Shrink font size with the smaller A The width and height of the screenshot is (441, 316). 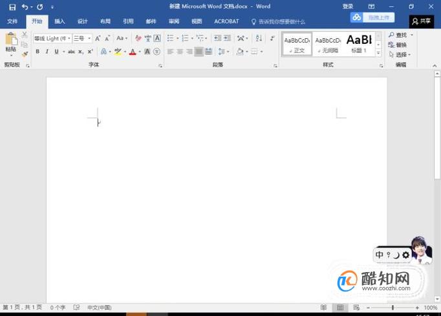(x=107, y=38)
